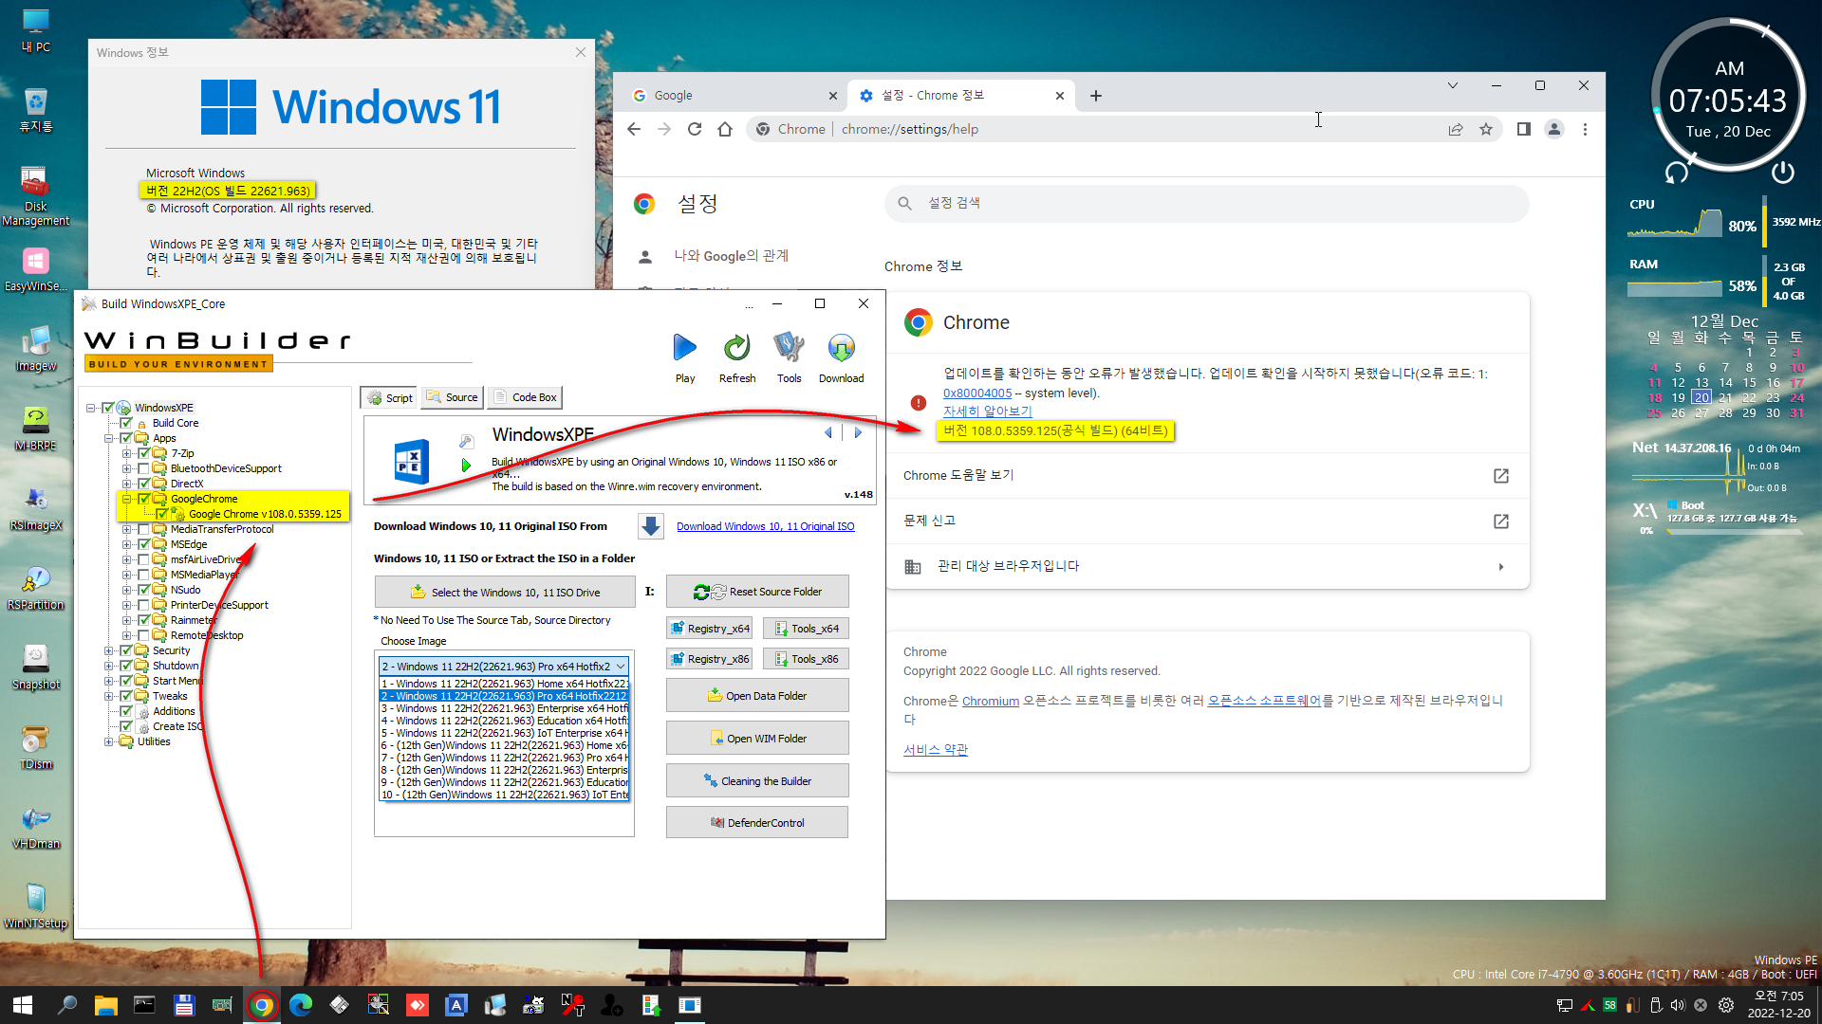Click the next script right arrow
Screen dimensions: 1822x1024
coord(858,432)
